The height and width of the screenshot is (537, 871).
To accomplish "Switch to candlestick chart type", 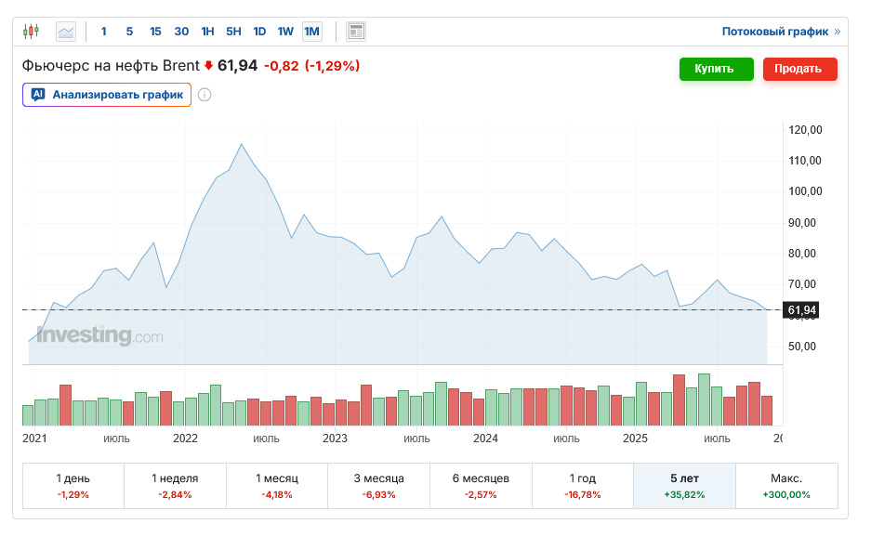I will click(32, 32).
